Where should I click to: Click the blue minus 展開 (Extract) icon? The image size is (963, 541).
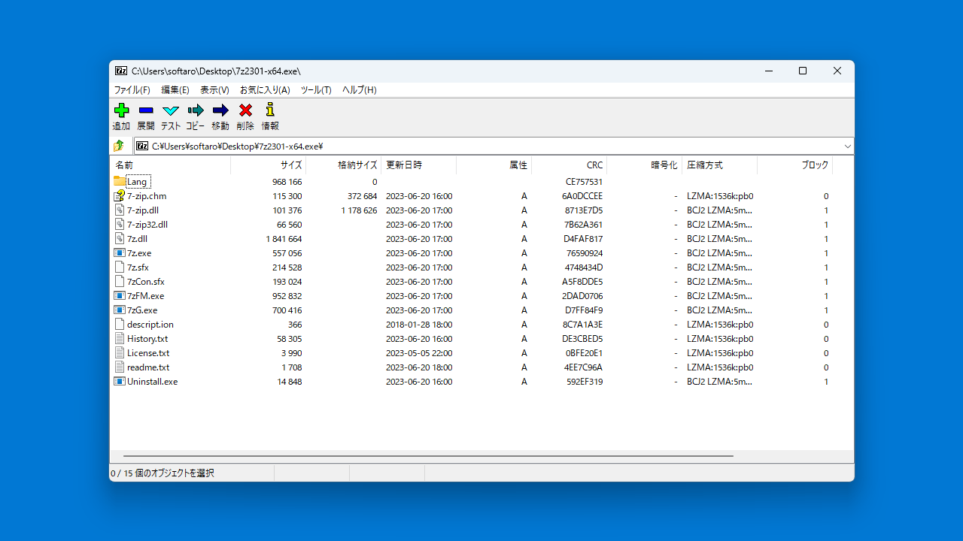coord(146,110)
